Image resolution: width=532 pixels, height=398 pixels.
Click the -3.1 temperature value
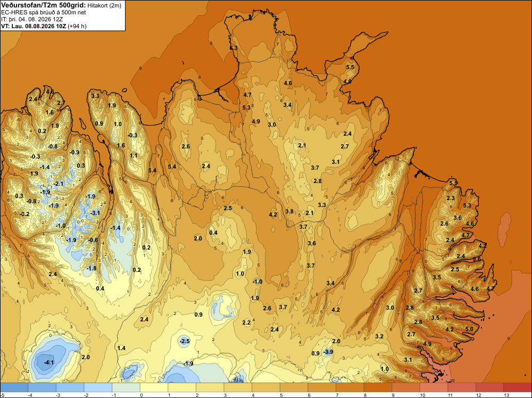click(x=95, y=213)
